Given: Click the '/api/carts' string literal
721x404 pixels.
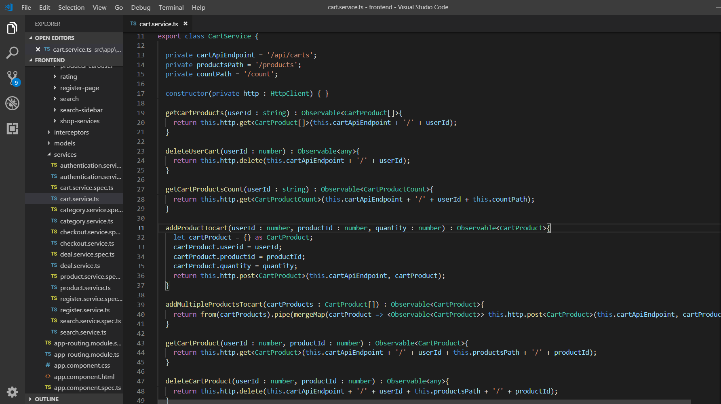Looking at the screenshot, I should click(290, 55).
